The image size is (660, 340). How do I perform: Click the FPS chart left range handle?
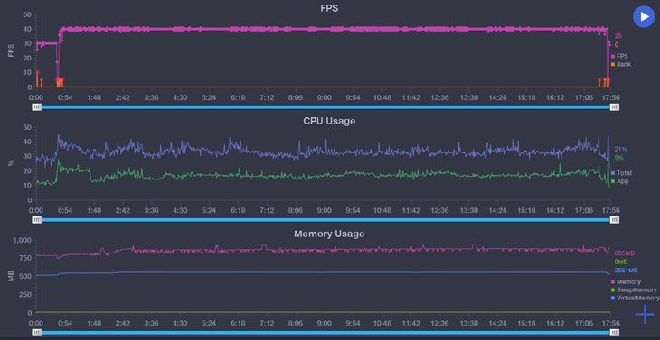click(37, 107)
